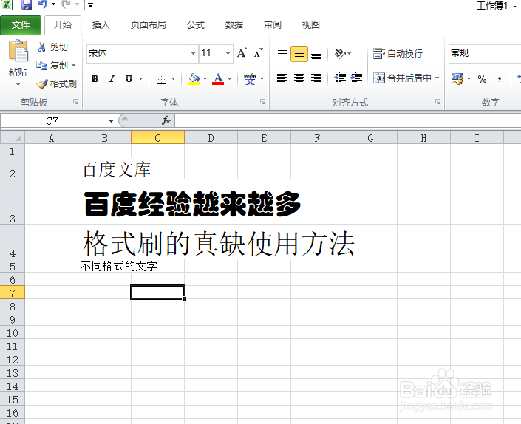
Task: Open the 文件 File tab
Action: coord(21,25)
